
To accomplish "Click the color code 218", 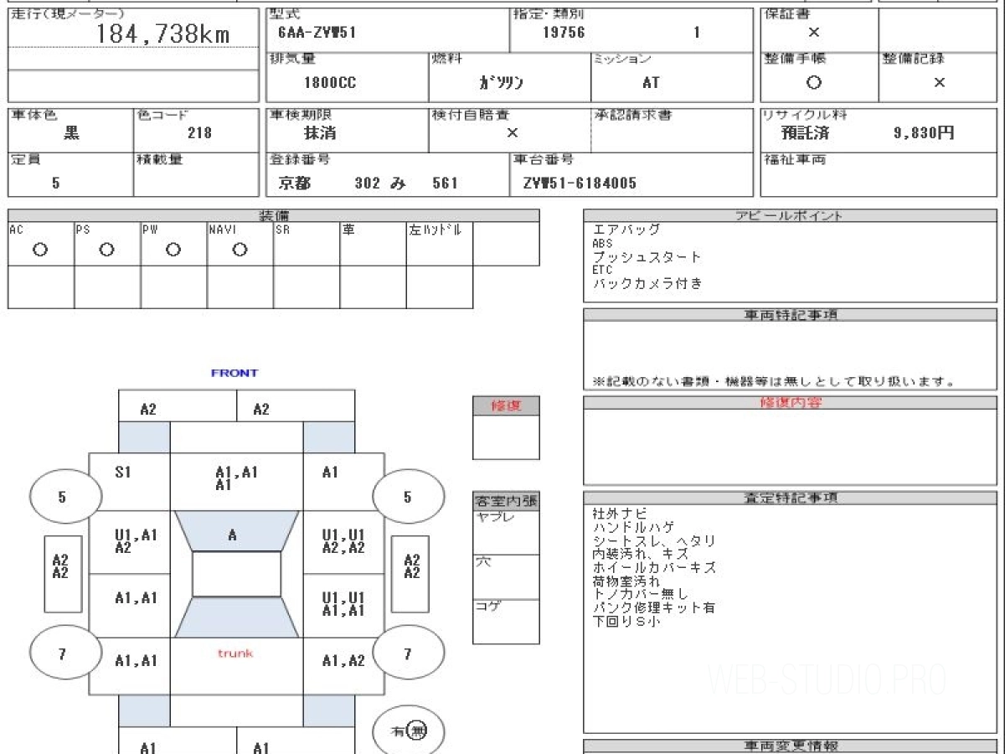I will point(200,132).
